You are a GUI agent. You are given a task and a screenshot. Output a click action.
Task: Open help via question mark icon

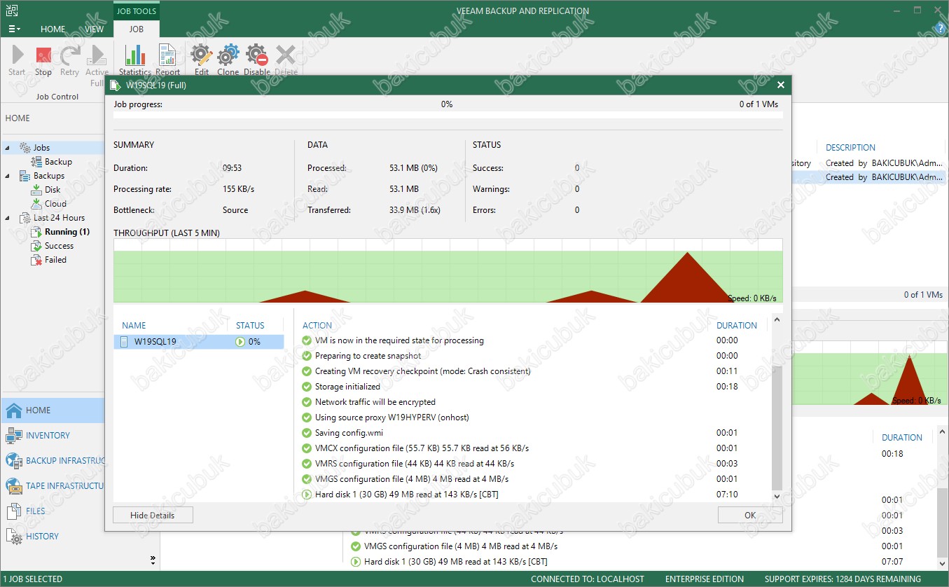[x=941, y=29]
